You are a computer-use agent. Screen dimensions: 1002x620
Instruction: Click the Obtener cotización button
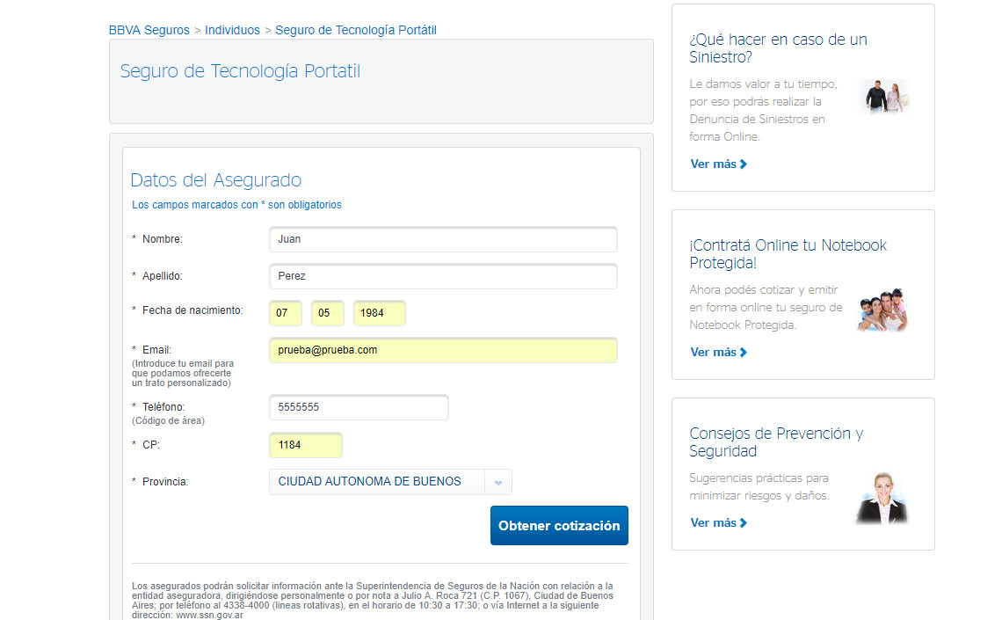click(559, 525)
